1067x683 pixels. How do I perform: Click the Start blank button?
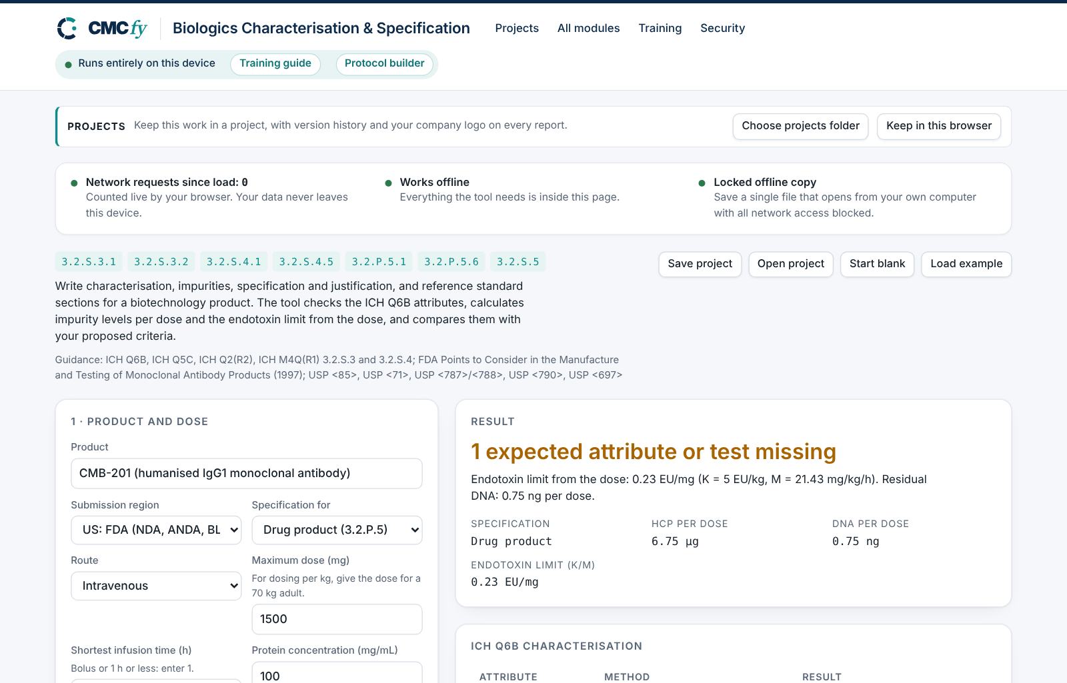coord(877,264)
